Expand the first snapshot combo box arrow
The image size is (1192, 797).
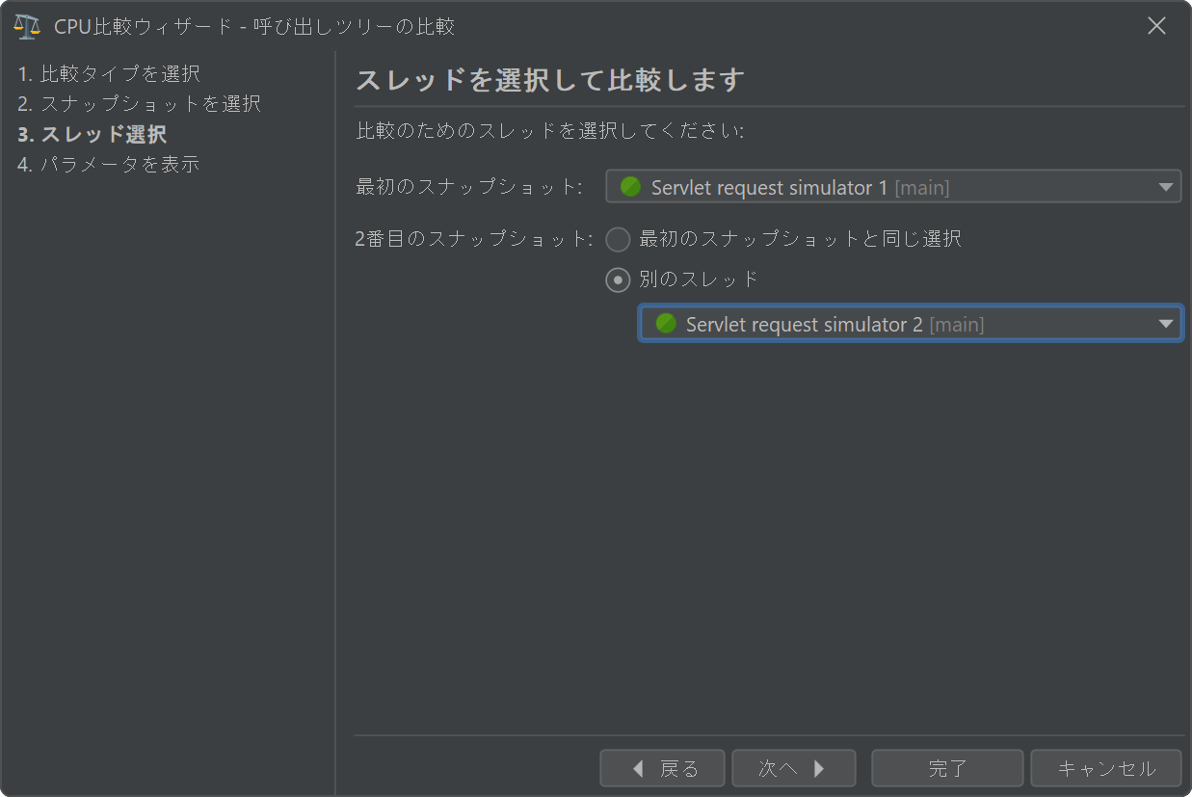tap(1166, 187)
